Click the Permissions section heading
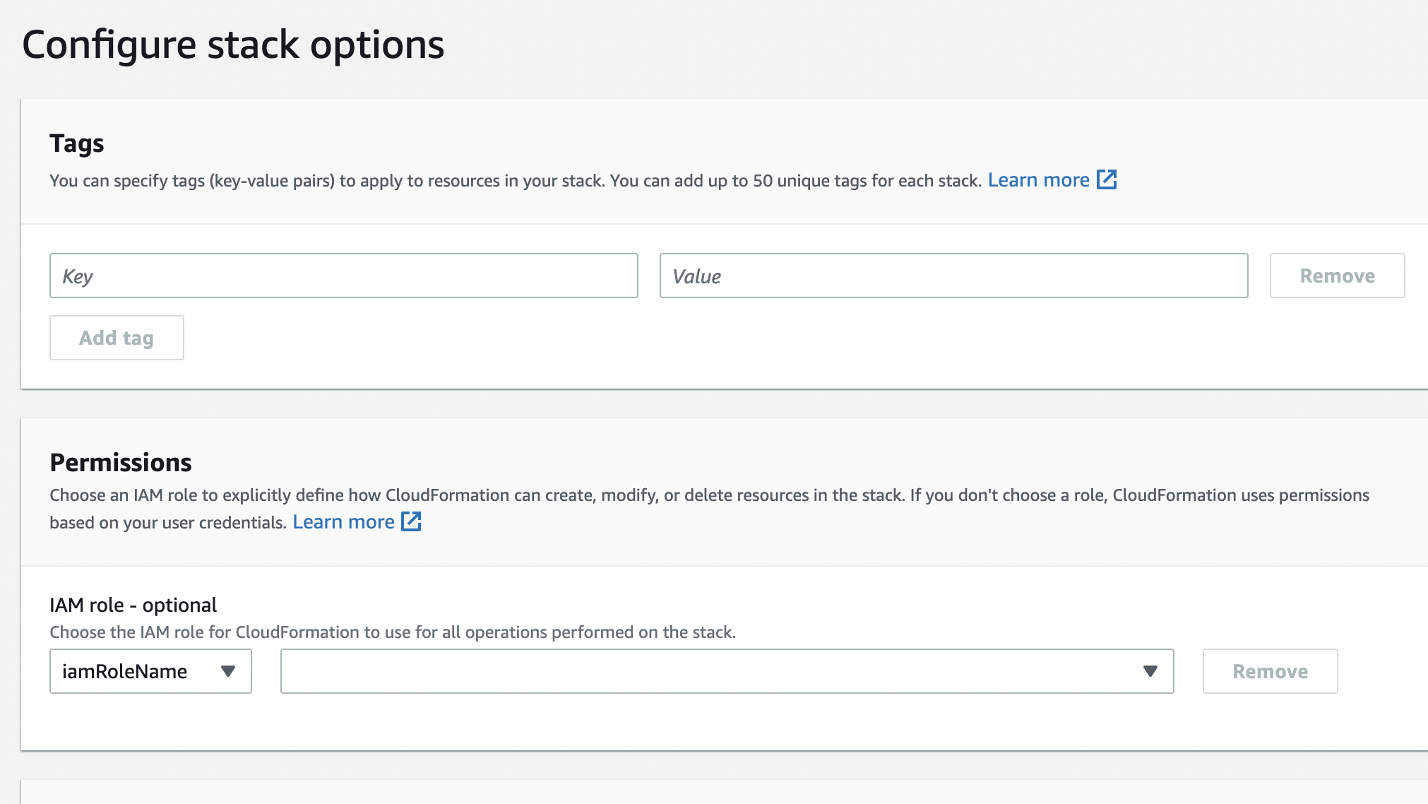 121,463
